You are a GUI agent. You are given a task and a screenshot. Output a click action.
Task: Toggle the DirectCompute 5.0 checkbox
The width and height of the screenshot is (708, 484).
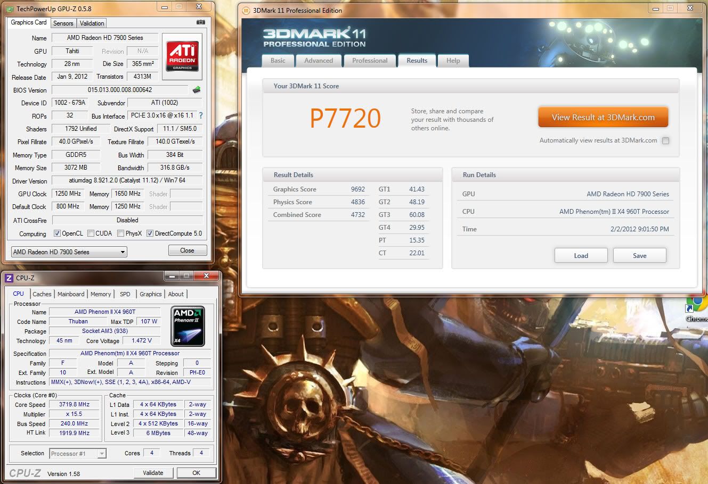150,233
